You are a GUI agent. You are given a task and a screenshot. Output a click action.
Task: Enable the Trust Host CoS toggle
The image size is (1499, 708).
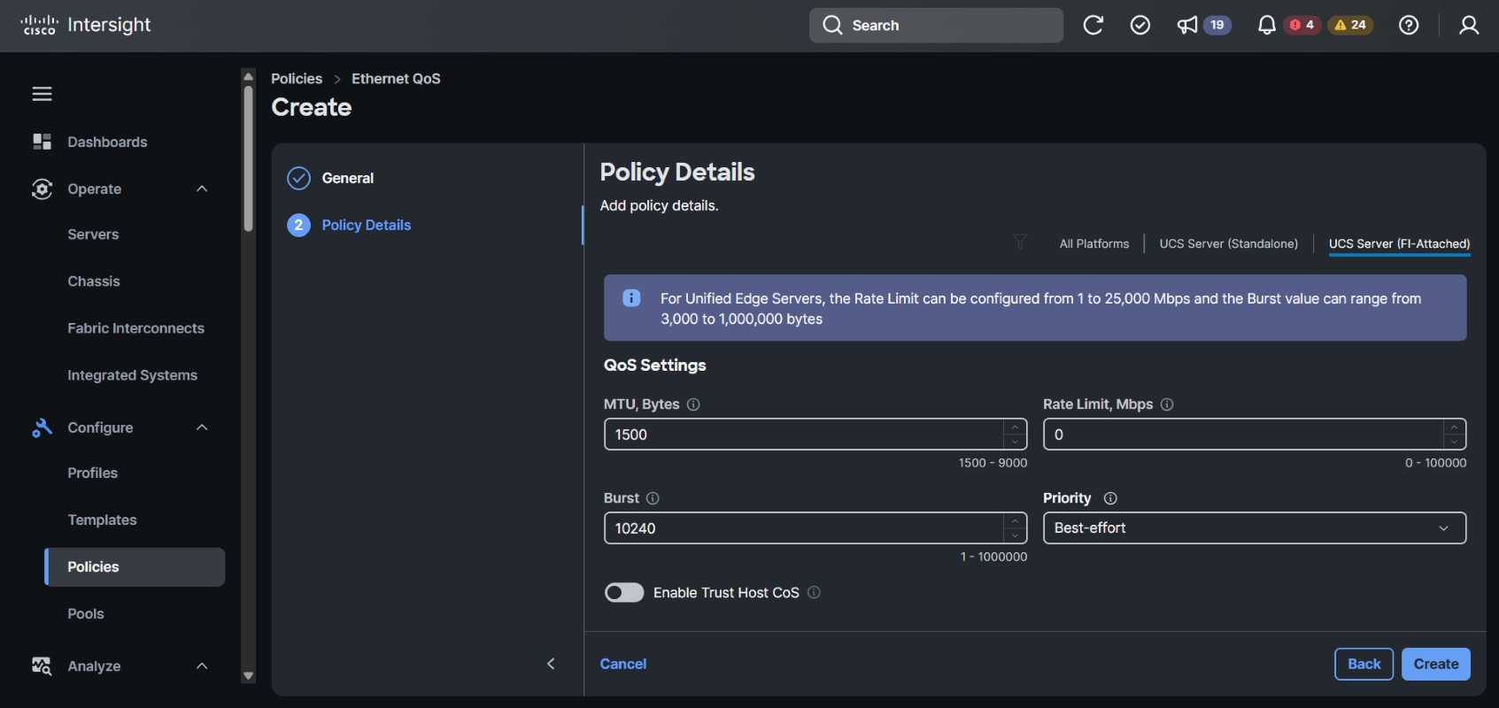coord(624,593)
